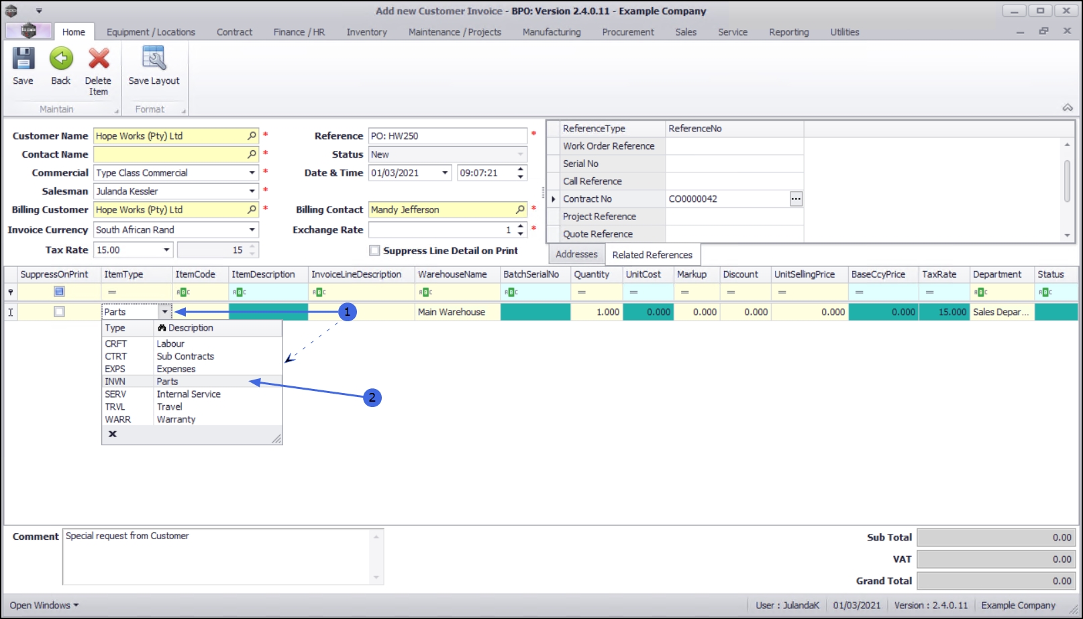Viewport: 1083px width, 619px height.
Task: Sort by the UnitSellingPrice column header
Action: tap(809, 274)
